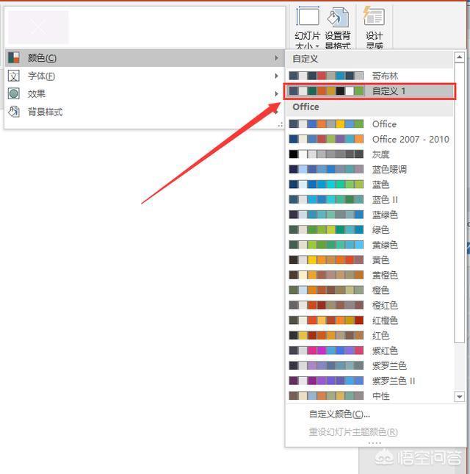Choose the 灰度 color scheme
Image resolution: width=470 pixels, height=474 pixels.
(369, 154)
